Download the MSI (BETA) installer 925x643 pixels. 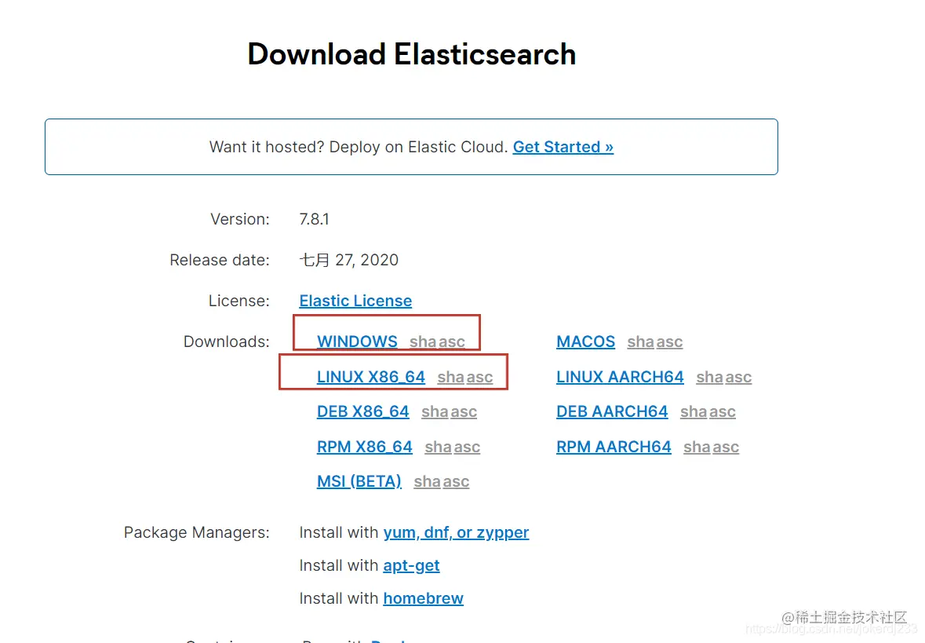coord(359,482)
